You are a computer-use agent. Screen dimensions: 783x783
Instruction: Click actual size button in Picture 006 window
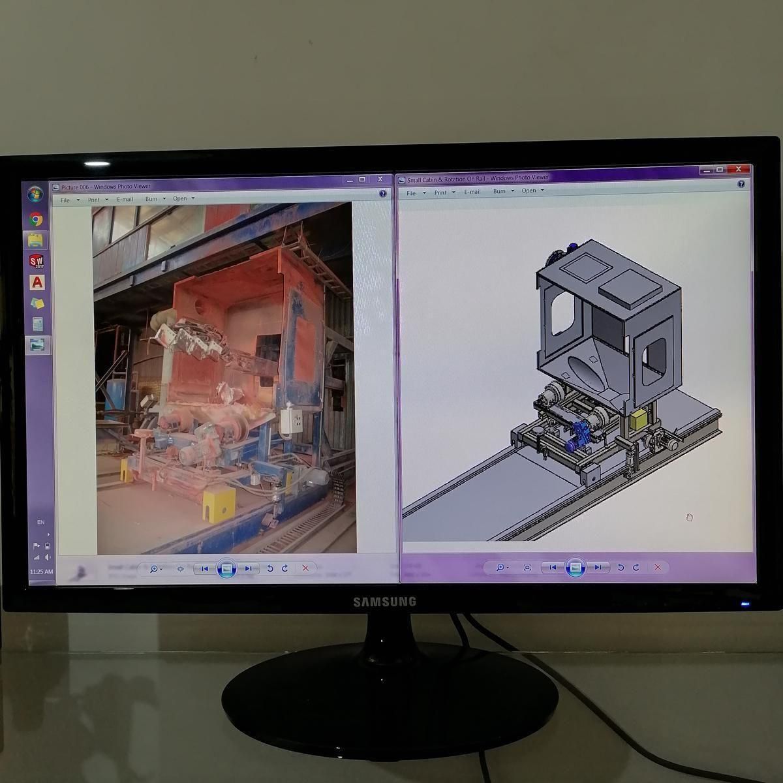pos(180,569)
